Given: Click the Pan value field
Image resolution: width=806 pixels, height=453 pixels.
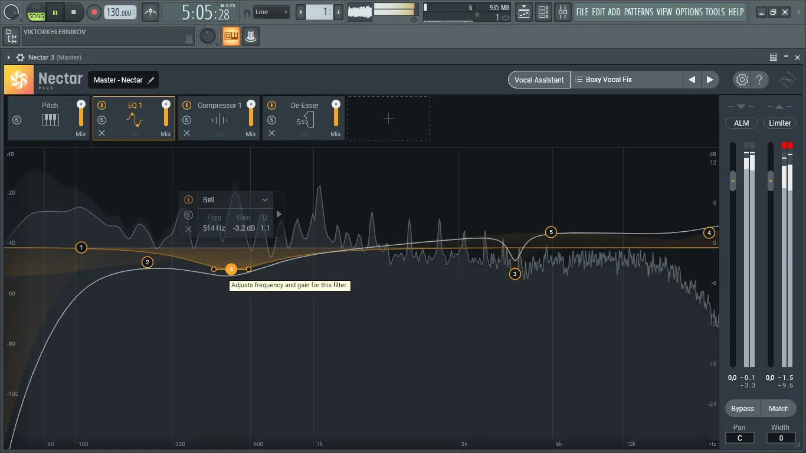Looking at the screenshot, I should click(740, 438).
